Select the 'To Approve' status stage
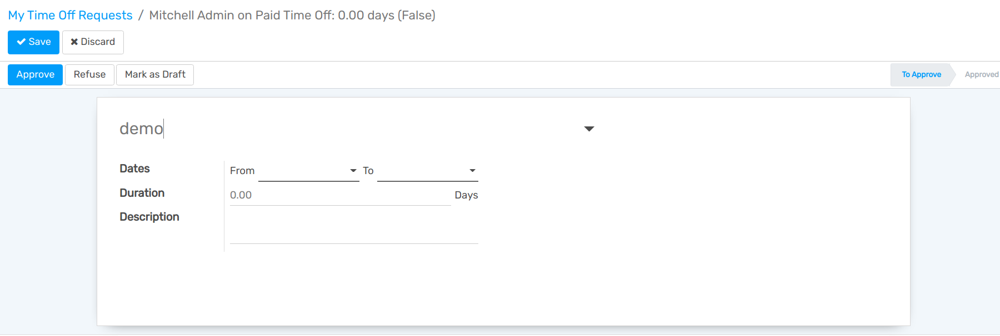Viewport: 1000px width, 336px height. coord(921,74)
